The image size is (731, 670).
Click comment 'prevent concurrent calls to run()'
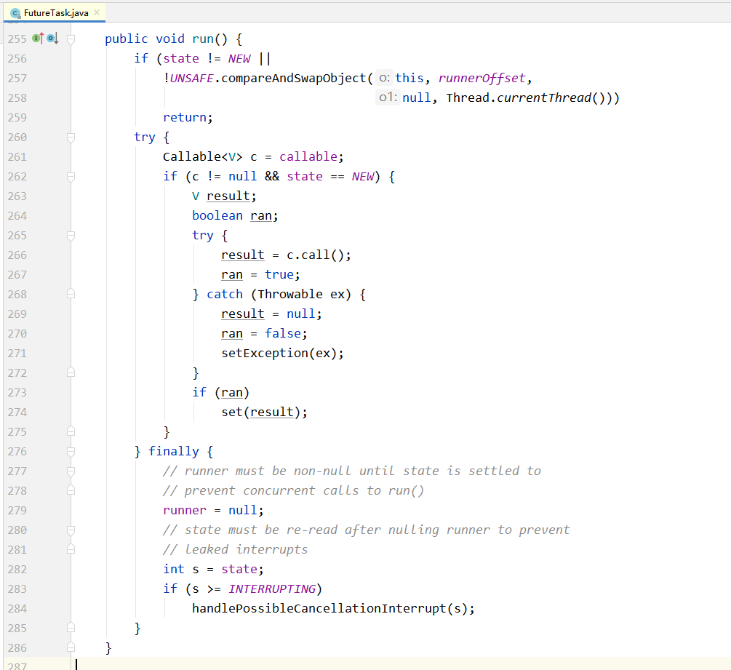coord(304,490)
